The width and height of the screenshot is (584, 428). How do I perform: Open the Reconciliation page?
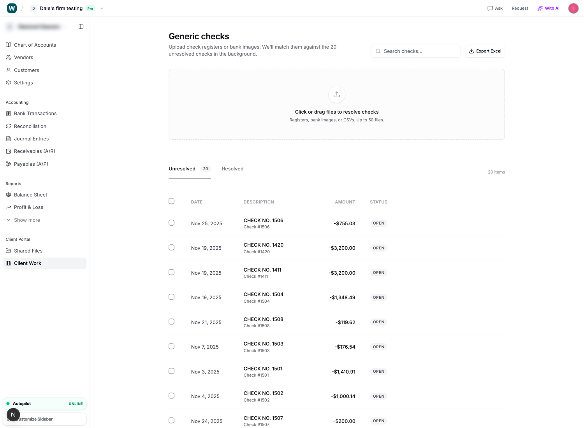[30, 126]
